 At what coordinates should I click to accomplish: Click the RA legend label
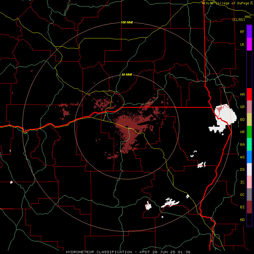[242, 145]
